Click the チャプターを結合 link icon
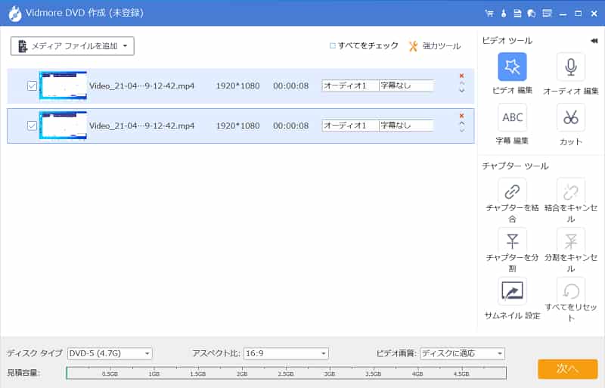The image size is (605, 388). tap(512, 191)
